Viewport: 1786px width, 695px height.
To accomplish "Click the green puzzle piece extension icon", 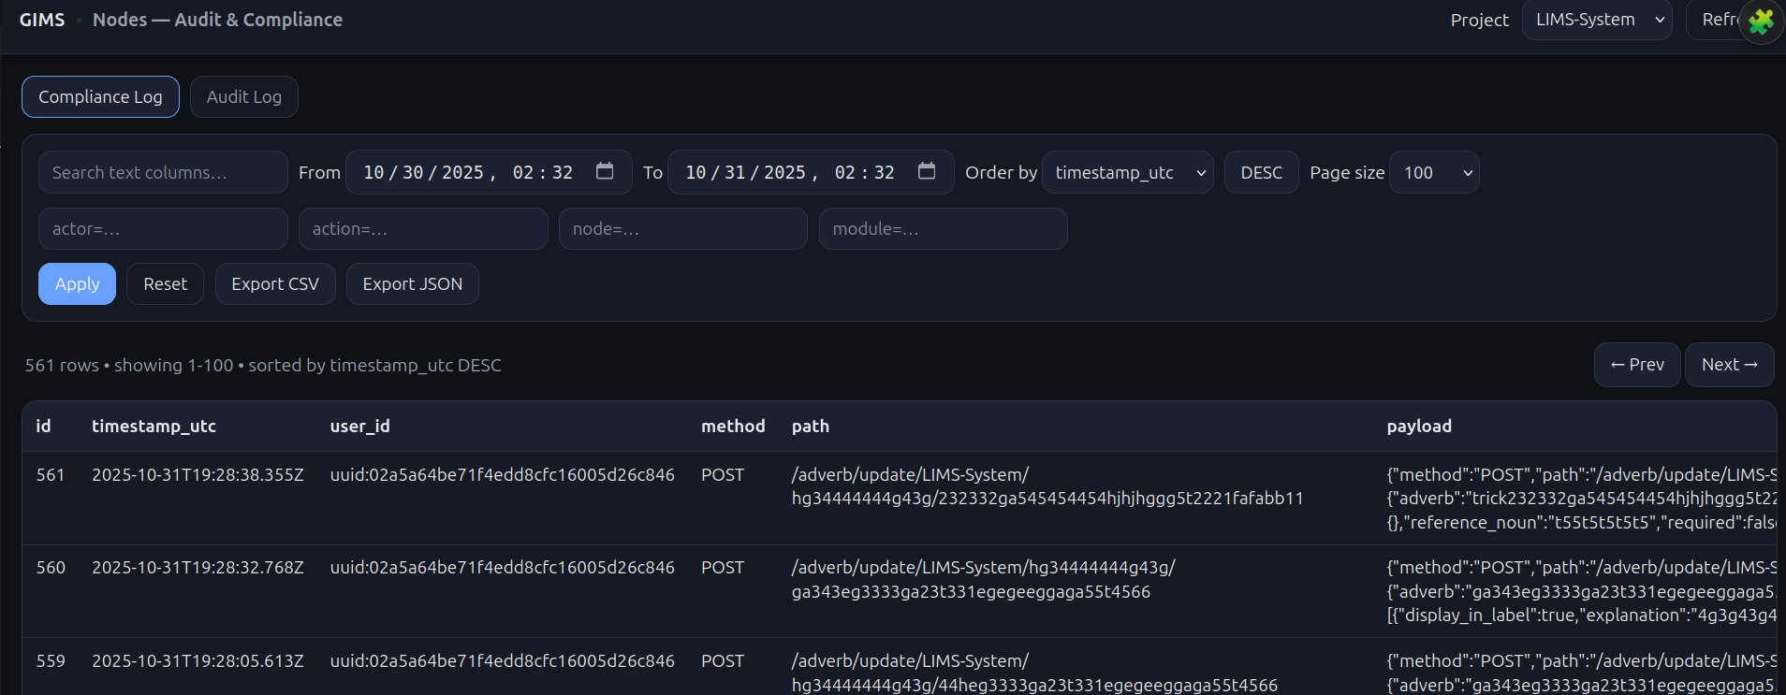I will 1761,21.
